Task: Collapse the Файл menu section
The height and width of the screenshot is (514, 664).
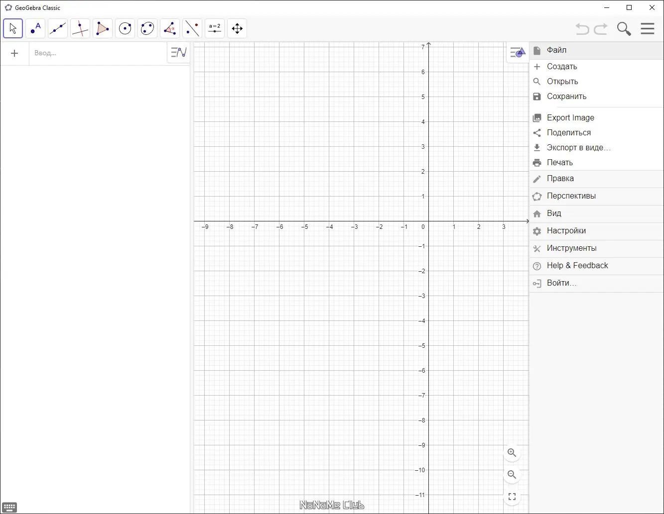Action: pyautogui.click(x=597, y=50)
